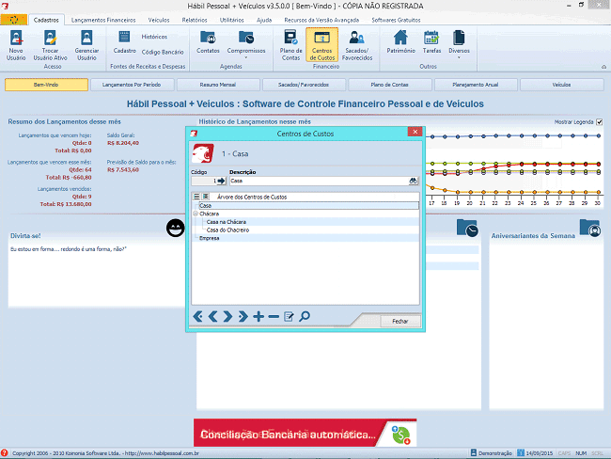This screenshot has width=611, height=459.
Task: Expand the Diversos dropdown arrow
Action: click(459, 57)
